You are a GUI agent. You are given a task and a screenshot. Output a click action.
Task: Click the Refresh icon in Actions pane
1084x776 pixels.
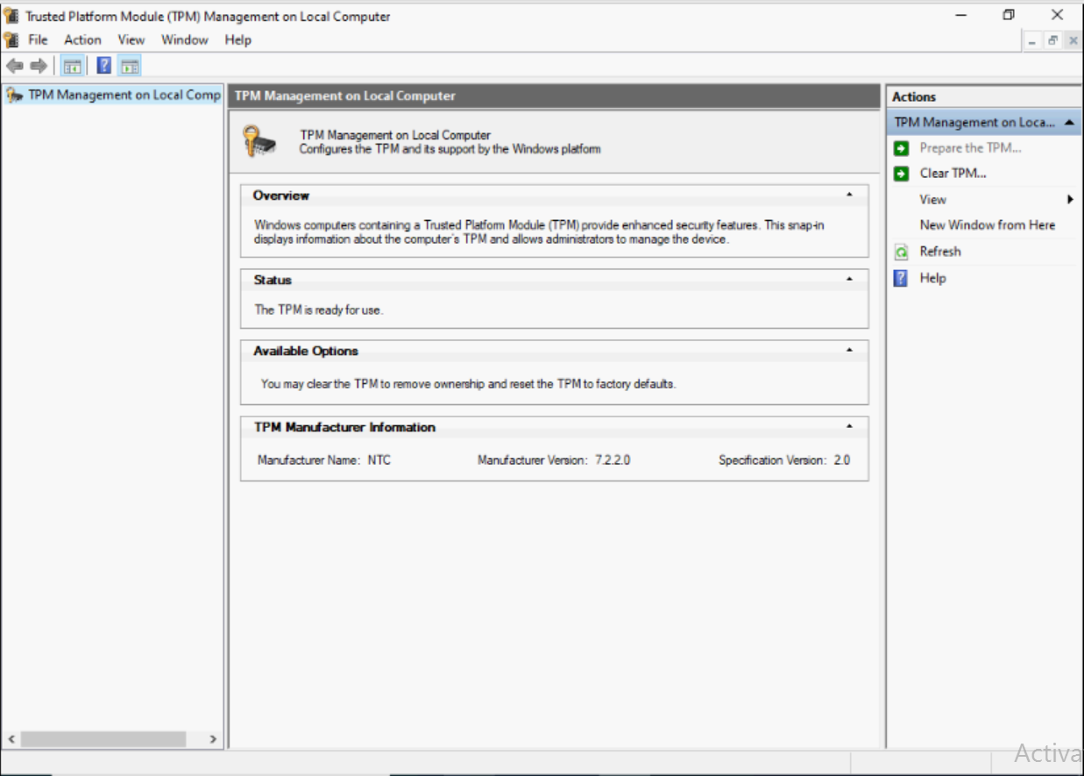point(901,253)
